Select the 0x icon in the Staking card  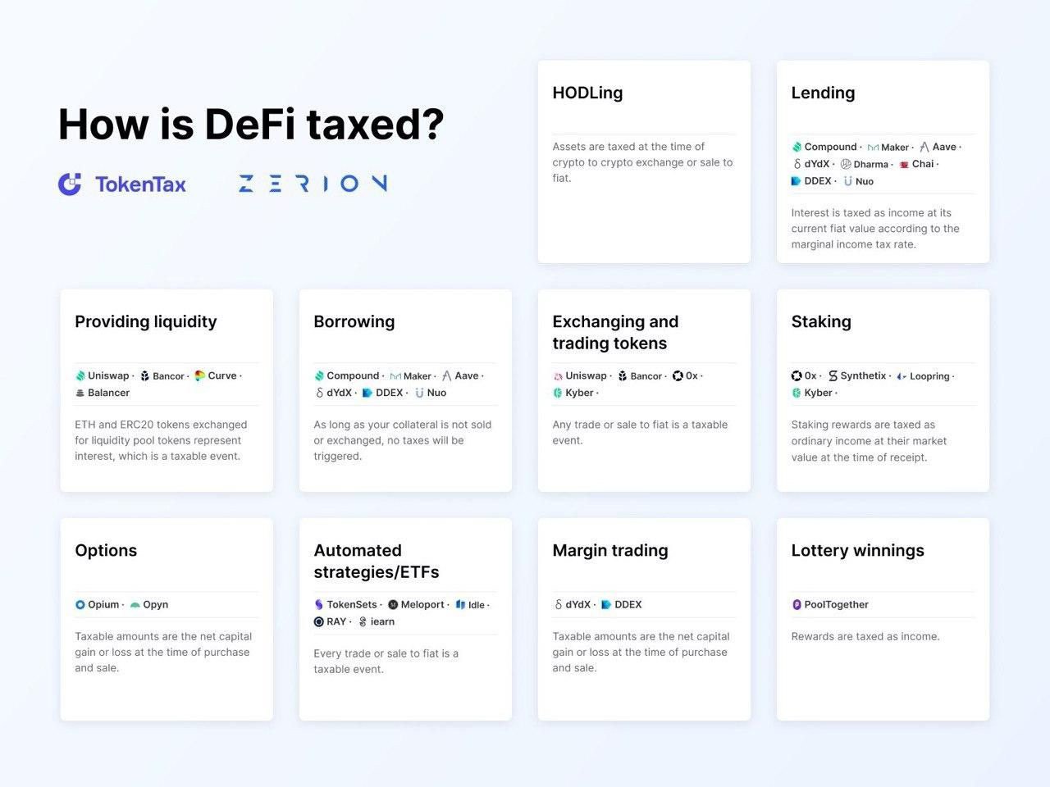point(797,375)
